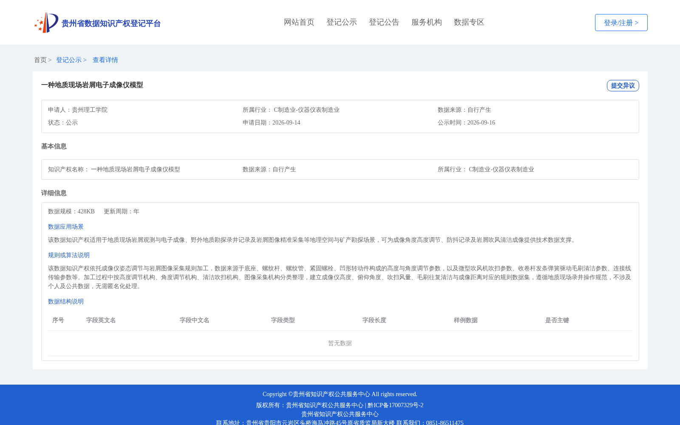
Task: Click the 暂无数据 empty table message
Action: [x=340, y=343]
